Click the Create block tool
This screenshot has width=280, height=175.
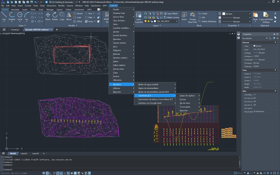coord(203,13)
